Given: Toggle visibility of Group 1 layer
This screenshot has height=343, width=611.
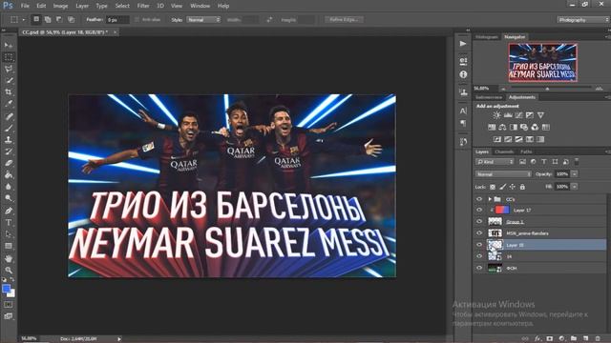Looking at the screenshot, I should coord(479,221).
